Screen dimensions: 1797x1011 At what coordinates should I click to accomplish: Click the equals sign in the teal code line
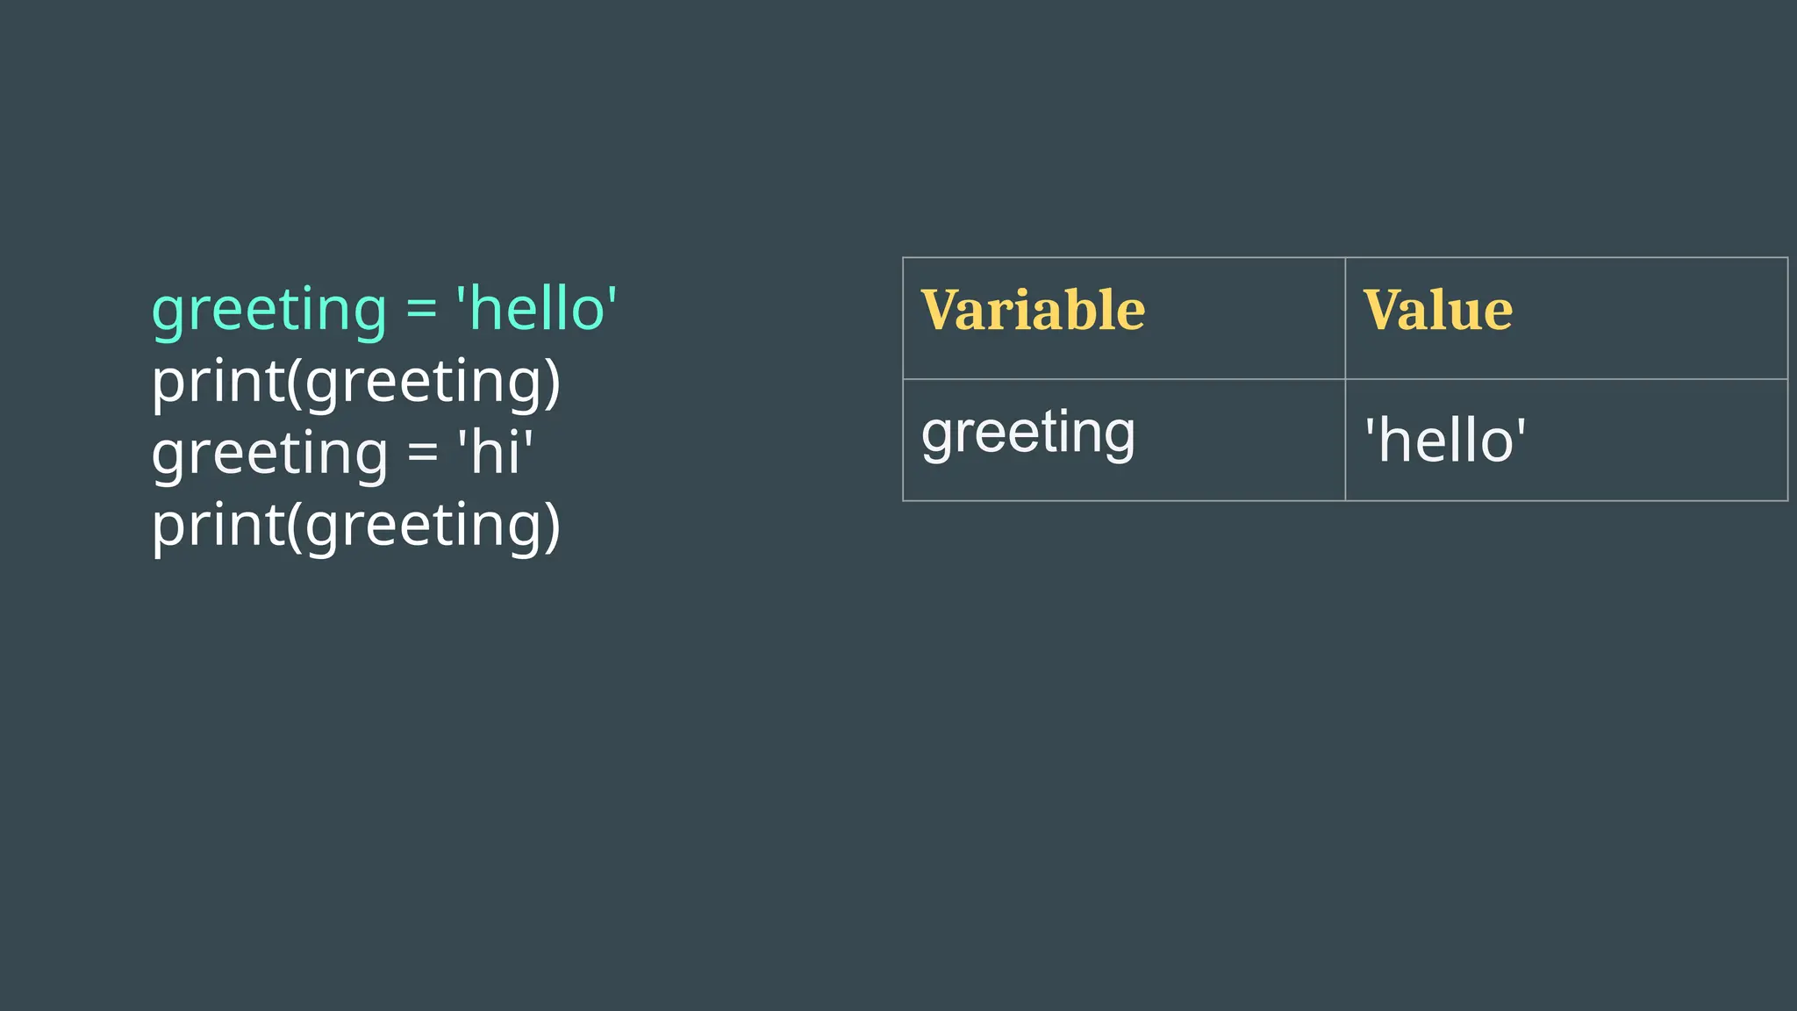[421, 310]
